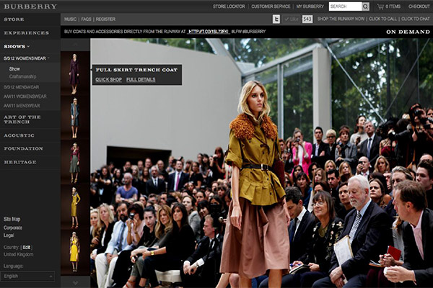Open S/S12 Menswear show
The image size is (433, 288).
click(21, 87)
